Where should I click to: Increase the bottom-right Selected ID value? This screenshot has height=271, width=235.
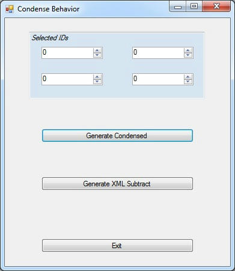pos(188,77)
